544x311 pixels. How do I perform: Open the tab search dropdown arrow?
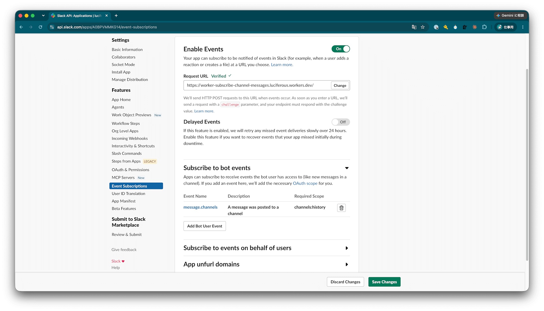pyautogui.click(x=43, y=16)
